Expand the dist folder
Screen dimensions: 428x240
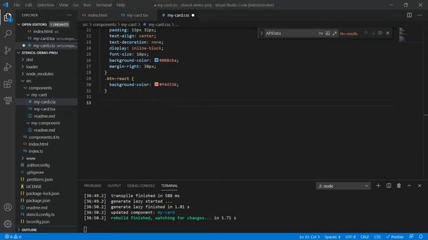pyautogui.click(x=29, y=59)
